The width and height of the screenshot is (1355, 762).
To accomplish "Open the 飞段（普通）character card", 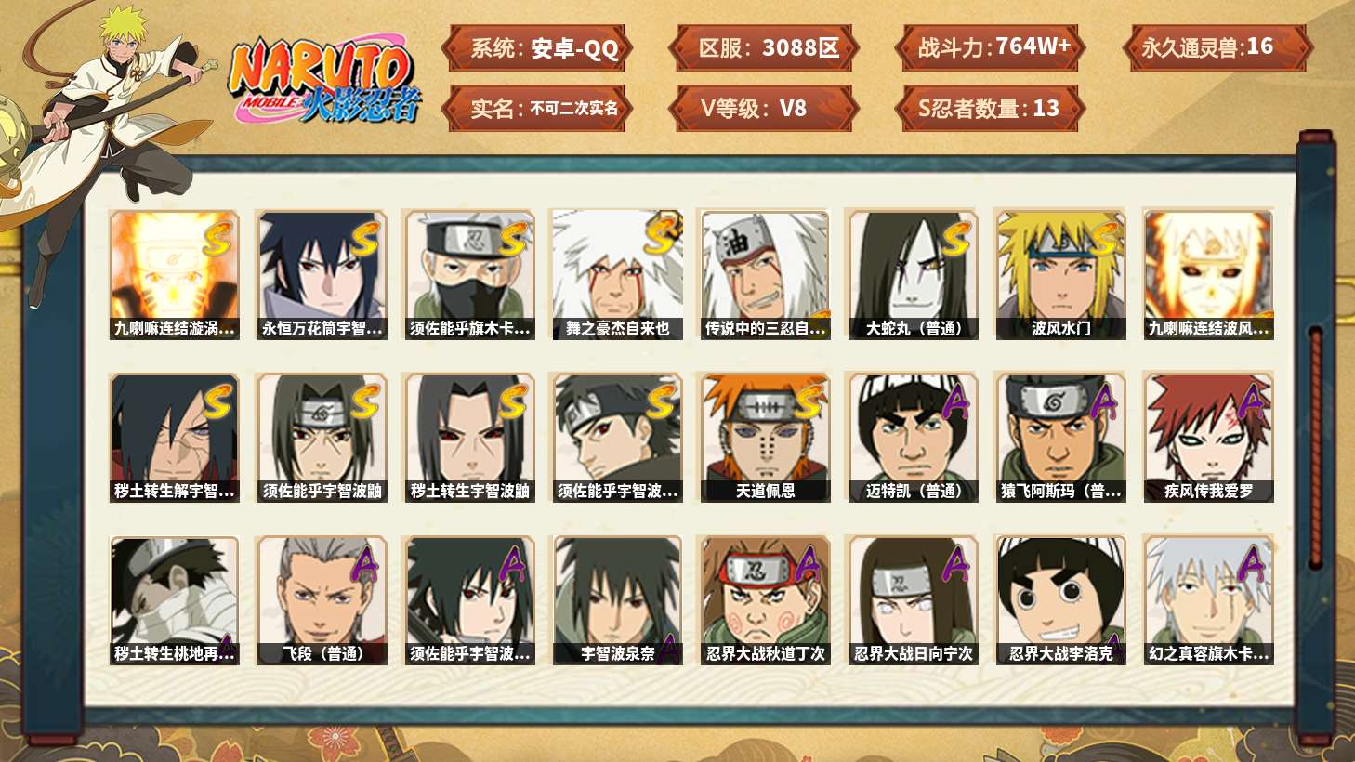I will tap(322, 600).
